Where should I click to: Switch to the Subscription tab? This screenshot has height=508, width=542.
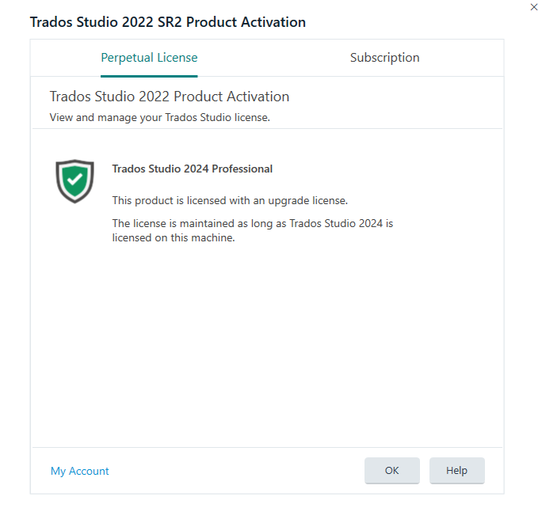[x=384, y=58]
